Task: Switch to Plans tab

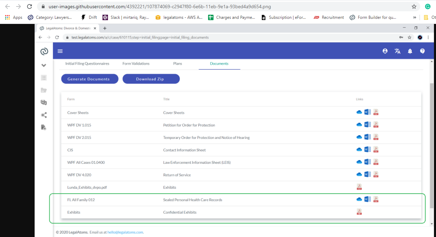Action: (178, 64)
